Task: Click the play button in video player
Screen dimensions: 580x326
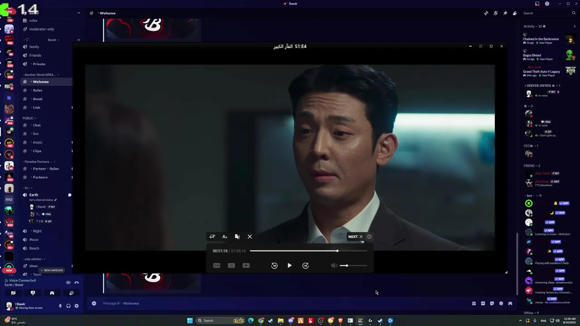Action: point(290,265)
